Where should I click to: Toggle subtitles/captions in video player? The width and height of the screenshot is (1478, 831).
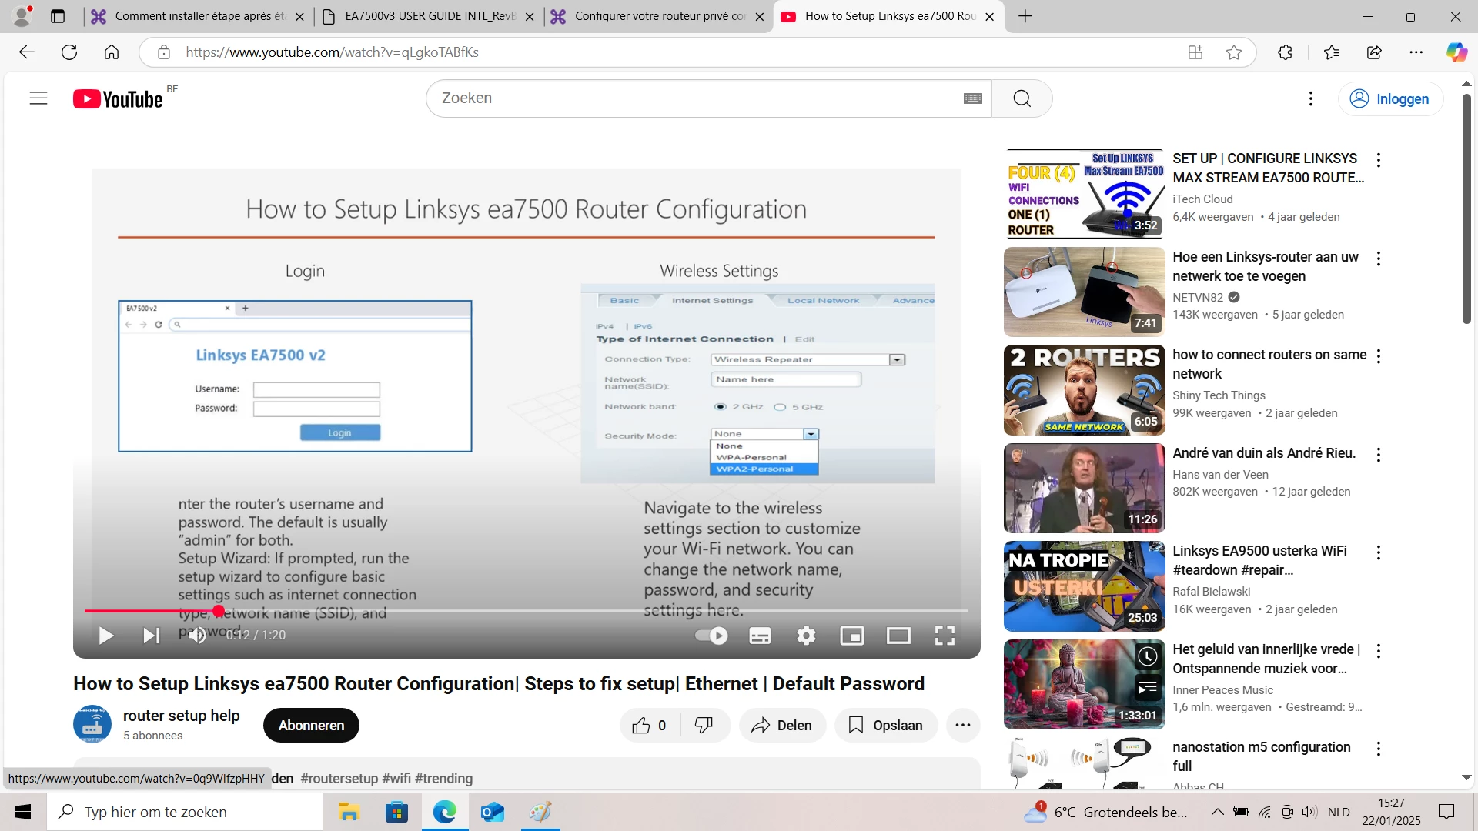pyautogui.click(x=760, y=636)
